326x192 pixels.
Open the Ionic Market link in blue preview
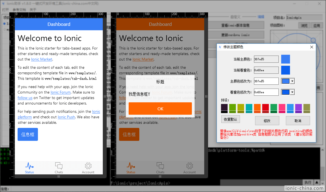[x=42, y=59]
